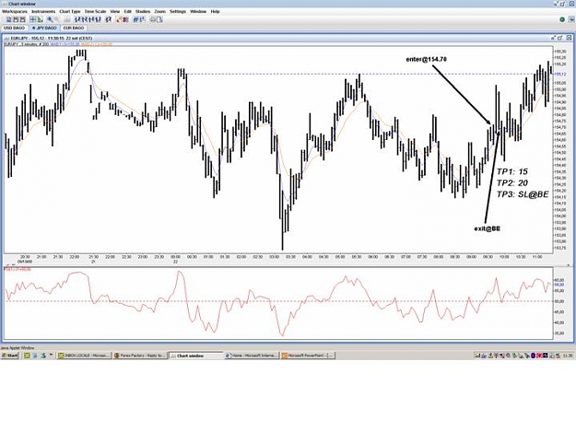Open the Chart Type menu
Image resolution: width=576 pixels, height=432 pixels.
coord(70,12)
